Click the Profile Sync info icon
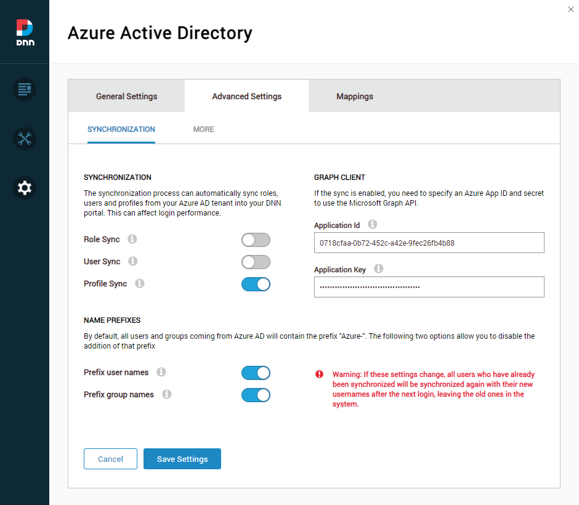This screenshot has width=579, height=505. 140,283
